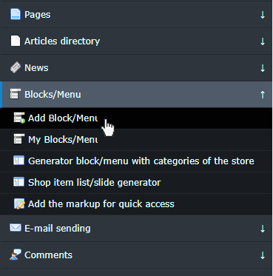Expand the Pages section arrow

click(263, 15)
